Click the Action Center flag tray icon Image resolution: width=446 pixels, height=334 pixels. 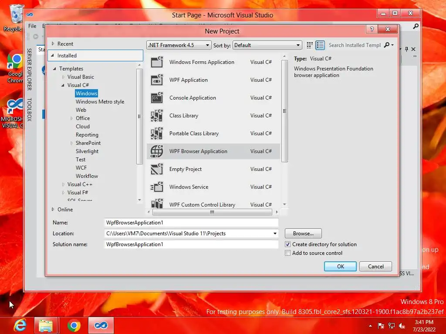[x=381, y=325]
